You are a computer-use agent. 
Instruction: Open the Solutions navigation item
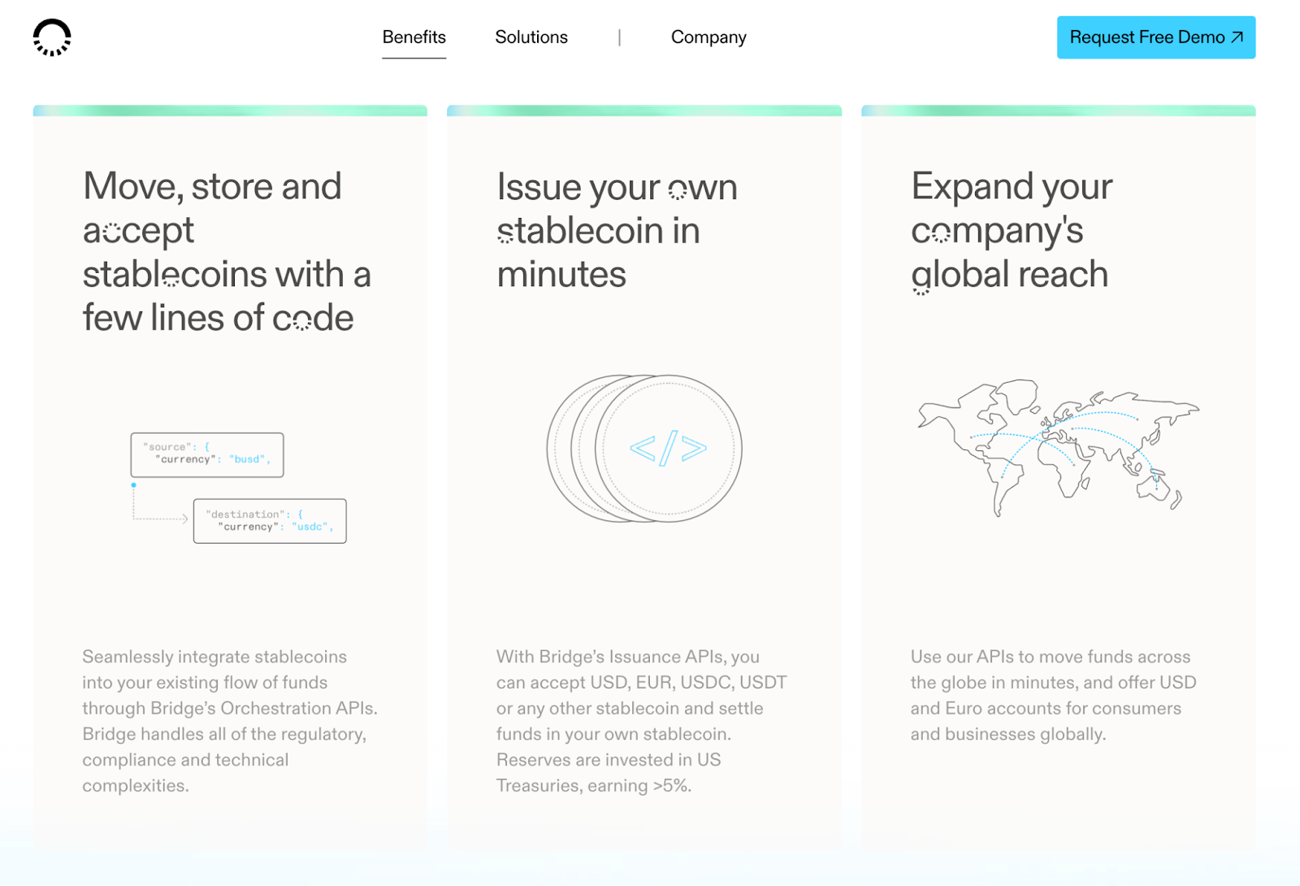tap(531, 37)
